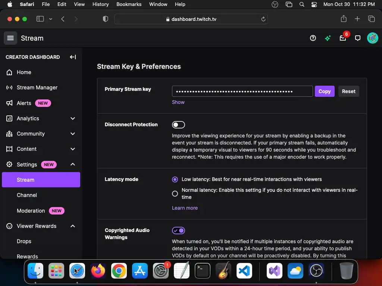Screen dimensions: 382x286
Task: Turn off Copyrighted Audio Warnings toggle
Action: [178, 231]
